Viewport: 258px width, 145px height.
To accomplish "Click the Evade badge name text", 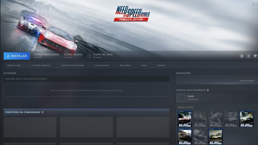I will [x=191, y=96].
